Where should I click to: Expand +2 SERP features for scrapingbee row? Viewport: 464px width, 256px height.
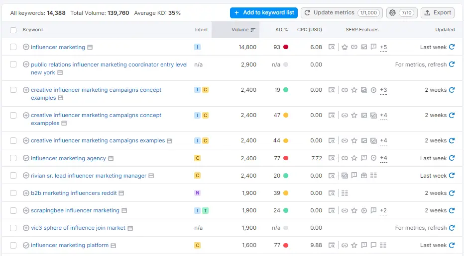[x=383, y=211]
